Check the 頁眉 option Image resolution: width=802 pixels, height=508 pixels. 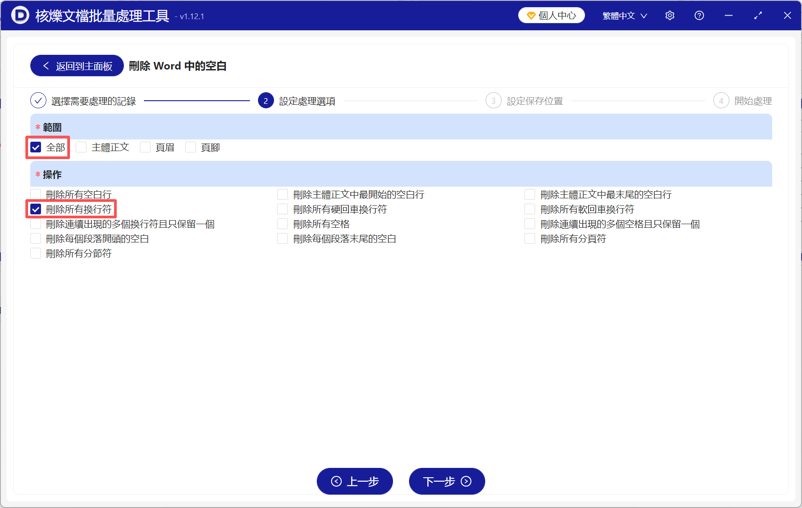(x=145, y=147)
